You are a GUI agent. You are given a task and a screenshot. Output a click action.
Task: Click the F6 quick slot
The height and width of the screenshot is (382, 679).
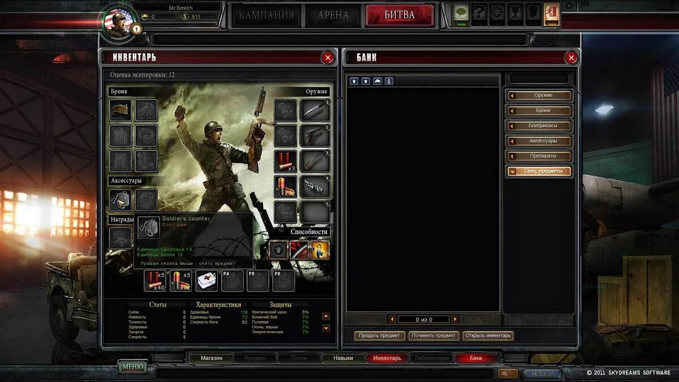pyautogui.click(x=284, y=281)
